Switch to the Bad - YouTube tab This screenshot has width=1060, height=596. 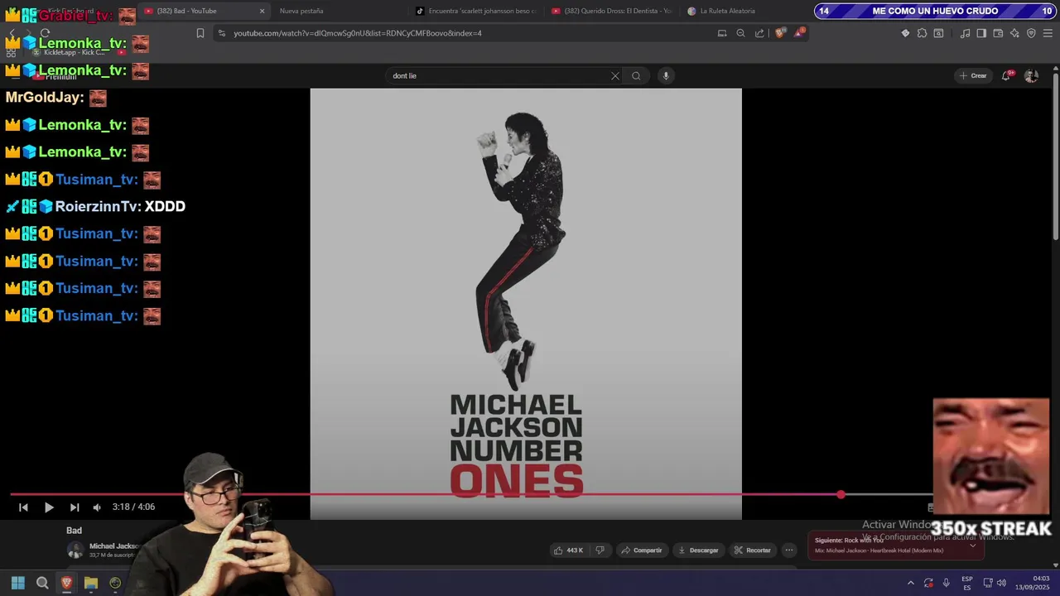(203, 11)
